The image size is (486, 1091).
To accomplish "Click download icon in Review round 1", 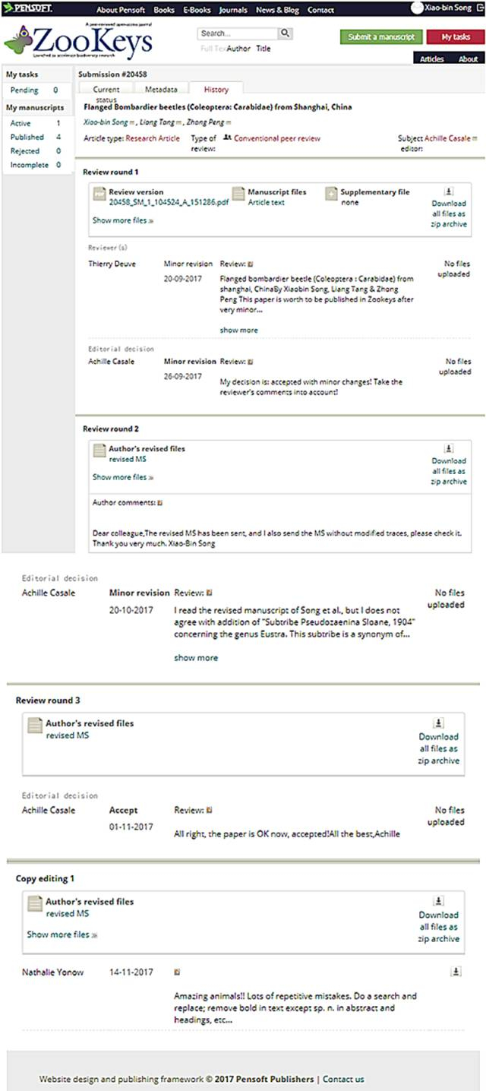I will click(449, 192).
